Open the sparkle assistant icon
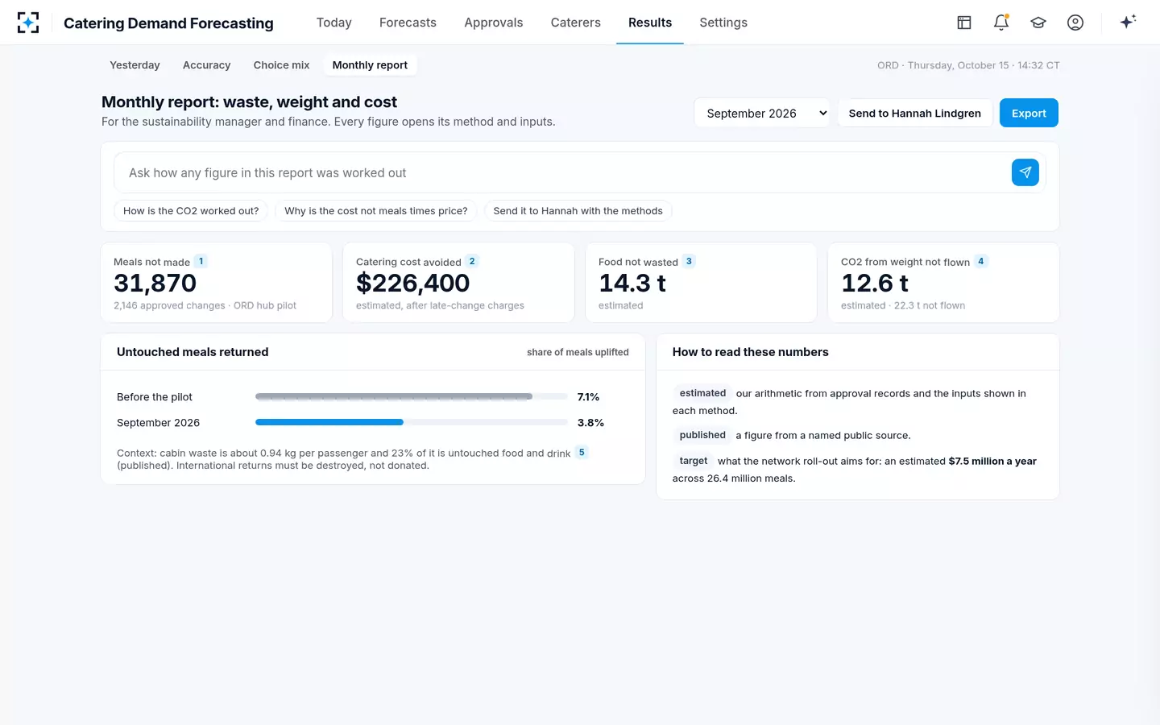This screenshot has height=725, width=1160. (1128, 22)
